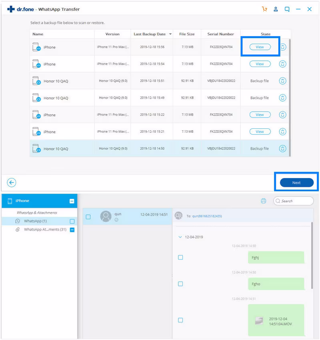The image size is (320, 340).
Task: Open the 2019-12-04 14:51:04.MOV video thumbnail
Action: click(259, 321)
